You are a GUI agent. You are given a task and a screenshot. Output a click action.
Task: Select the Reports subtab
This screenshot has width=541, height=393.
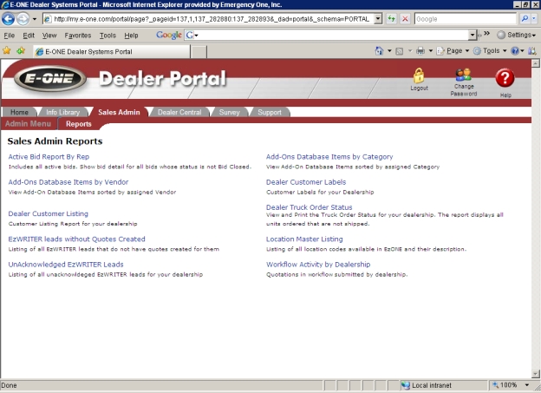(79, 124)
